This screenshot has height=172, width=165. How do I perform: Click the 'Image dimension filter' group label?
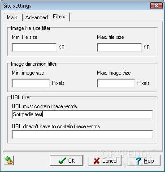(34, 64)
